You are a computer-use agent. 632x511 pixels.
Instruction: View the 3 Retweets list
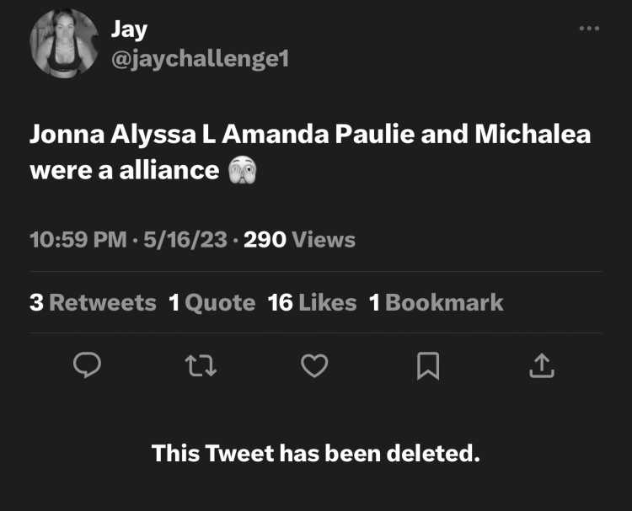(x=93, y=302)
